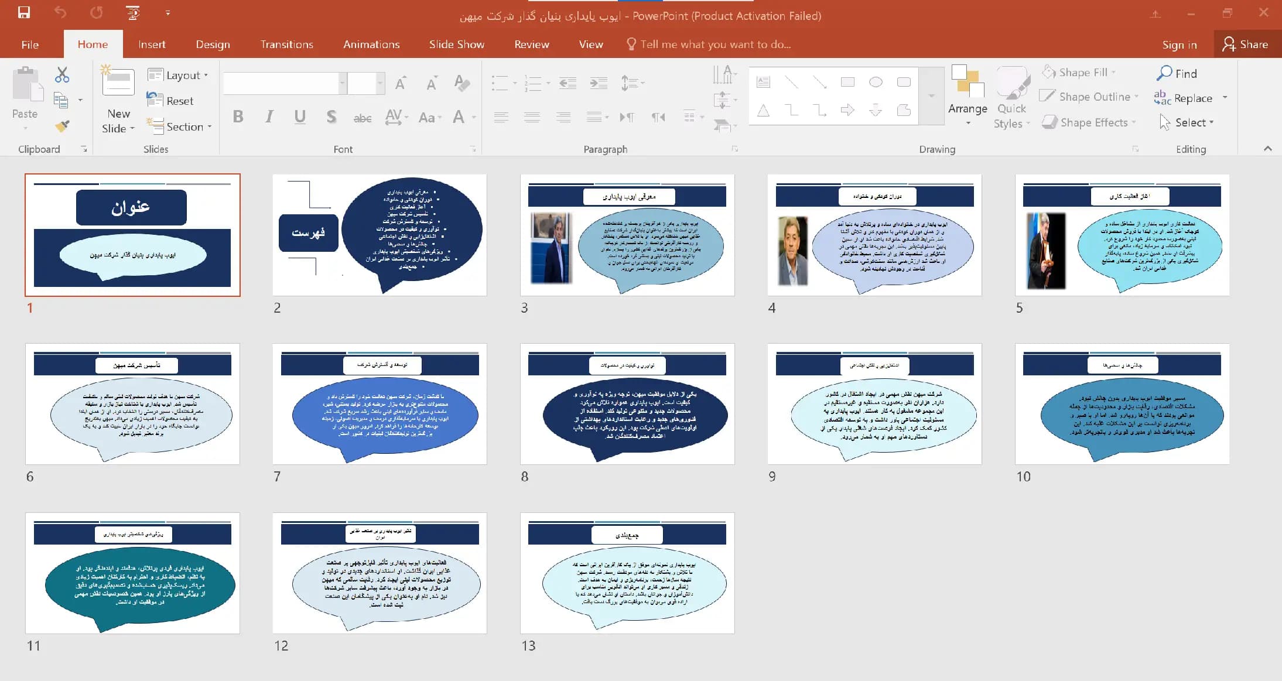Screen dimensions: 1282x681
Task: Toggle Strikethrough formatting
Action: 363,118
